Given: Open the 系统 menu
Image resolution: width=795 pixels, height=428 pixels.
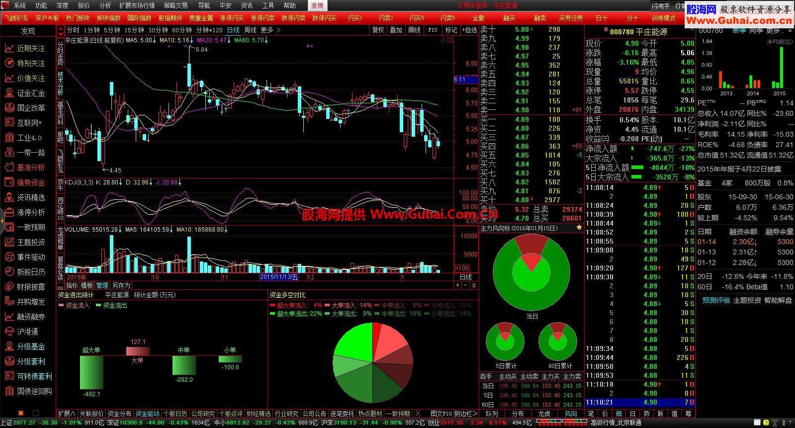Looking at the screenshot, I should click(19, 5).
